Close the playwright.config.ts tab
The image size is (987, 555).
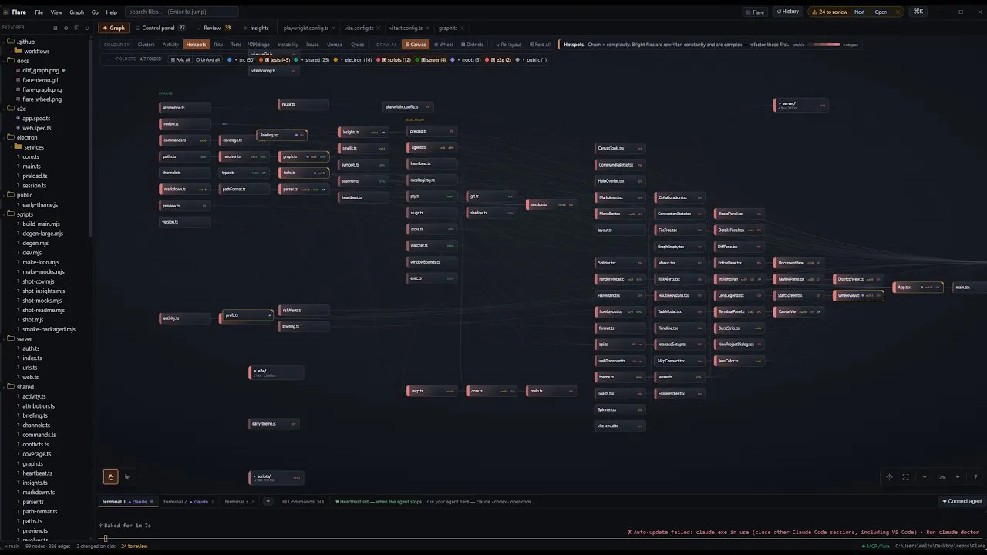pyautogui.click(x=333, y=28)
